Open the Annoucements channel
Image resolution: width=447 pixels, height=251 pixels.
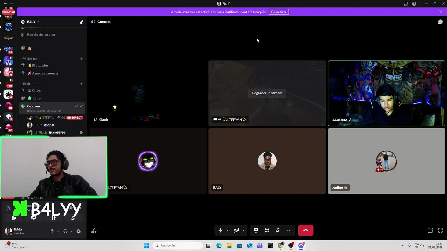[x=51, y=73]
